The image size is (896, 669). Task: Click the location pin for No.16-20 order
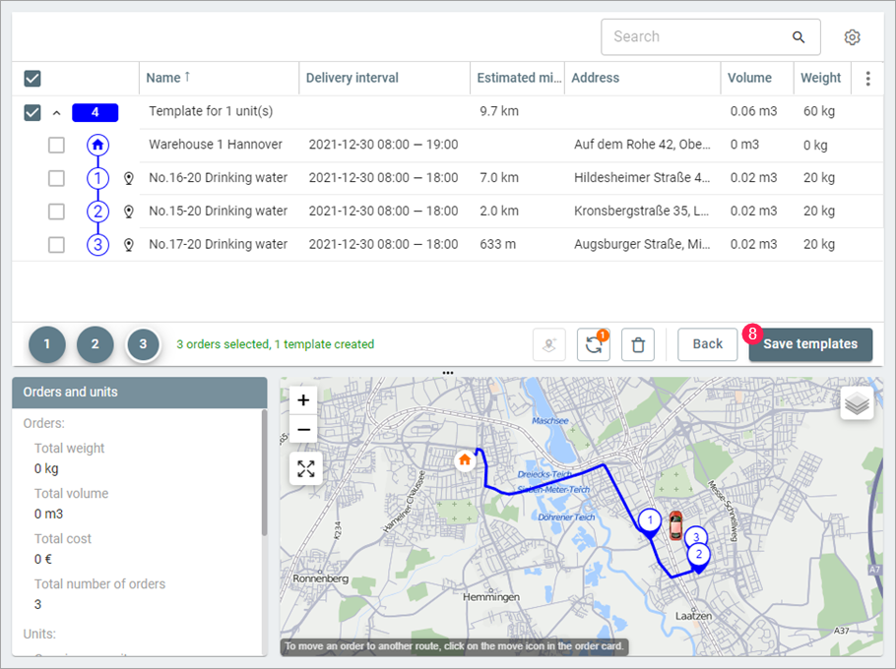(x=128, y=178)
